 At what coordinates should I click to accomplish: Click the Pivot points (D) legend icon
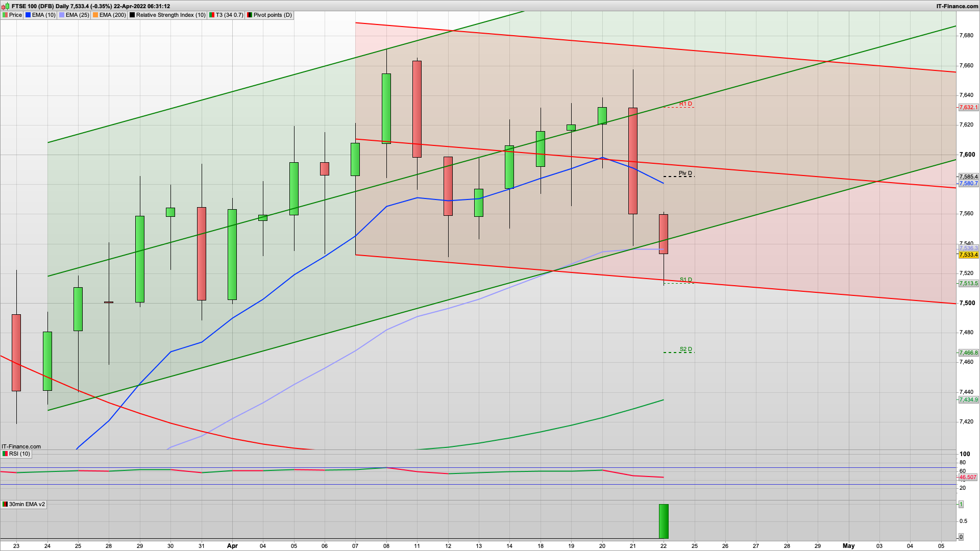[250, 15]
